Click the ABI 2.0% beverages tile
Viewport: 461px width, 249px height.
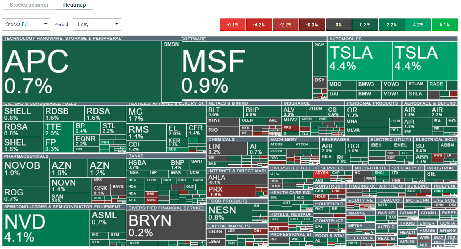point(332,148)
